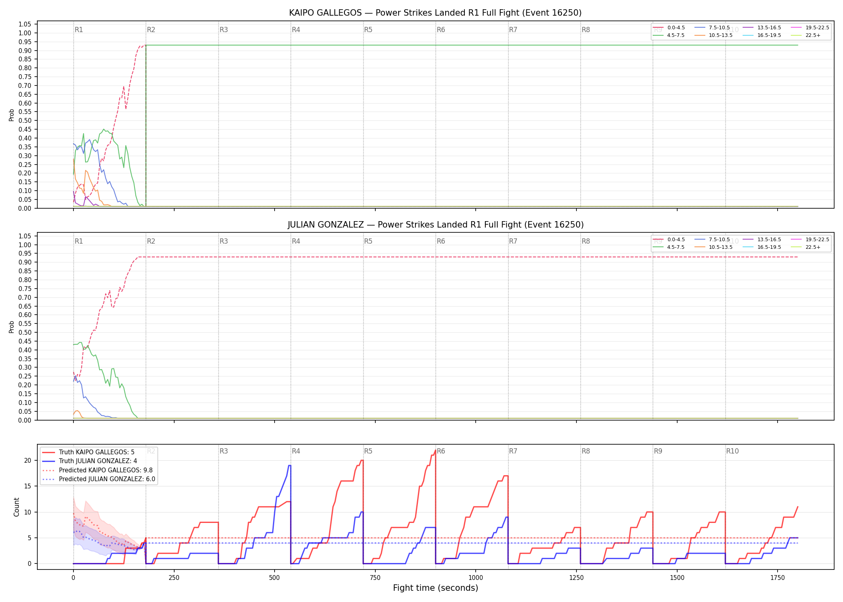Screen dimensions: 843x602
Task: Select the R1 round label in Kaipo Gallegos chart
Action: pyautogui.click(x=79, y=30)
